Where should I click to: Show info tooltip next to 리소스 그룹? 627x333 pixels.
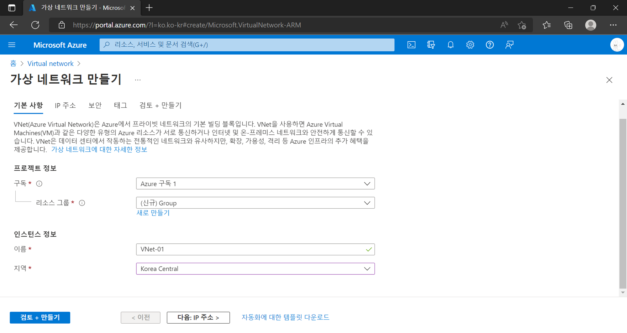click(x=82, y=203)
